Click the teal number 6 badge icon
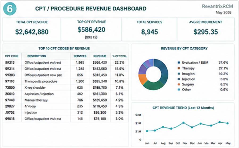Image resolution: width=239 pixels, height=148 pixels. point(10,9)
